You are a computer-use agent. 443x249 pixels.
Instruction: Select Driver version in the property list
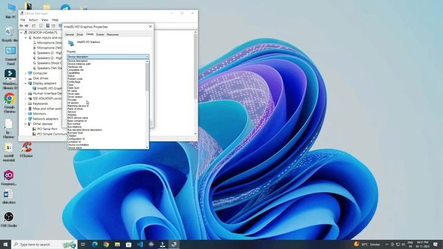point(75,97)
